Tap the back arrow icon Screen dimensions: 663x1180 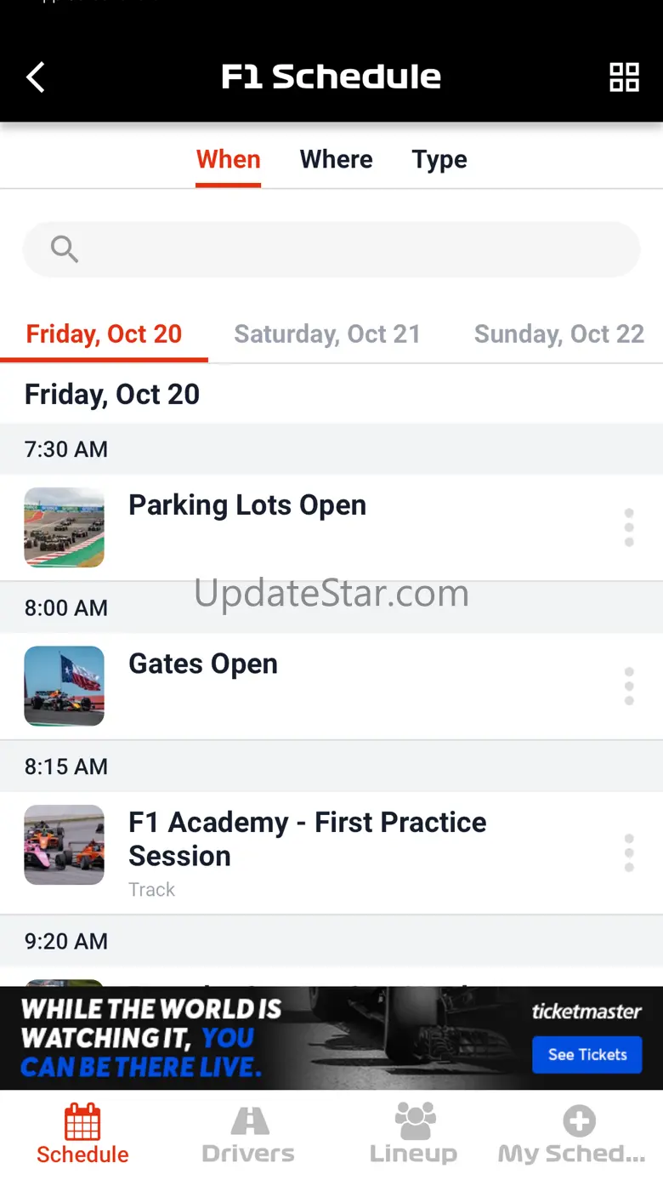tap(35, 77)
